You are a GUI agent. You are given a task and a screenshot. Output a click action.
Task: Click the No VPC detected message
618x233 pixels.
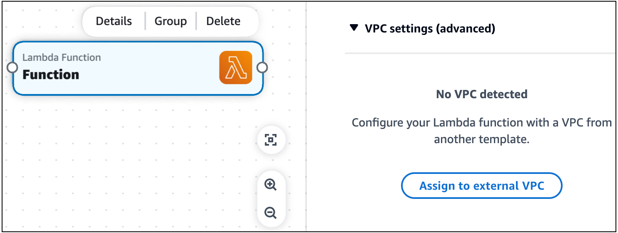pyautogui.click(x=481, y=94)
